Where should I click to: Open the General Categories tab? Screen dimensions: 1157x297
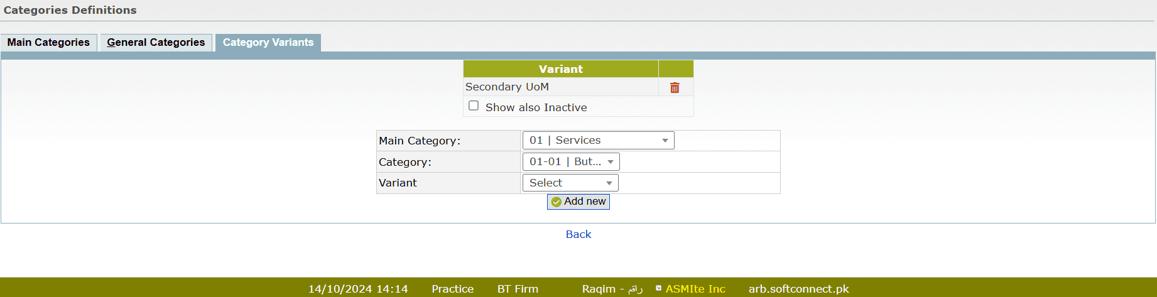[x=156, y=43]
